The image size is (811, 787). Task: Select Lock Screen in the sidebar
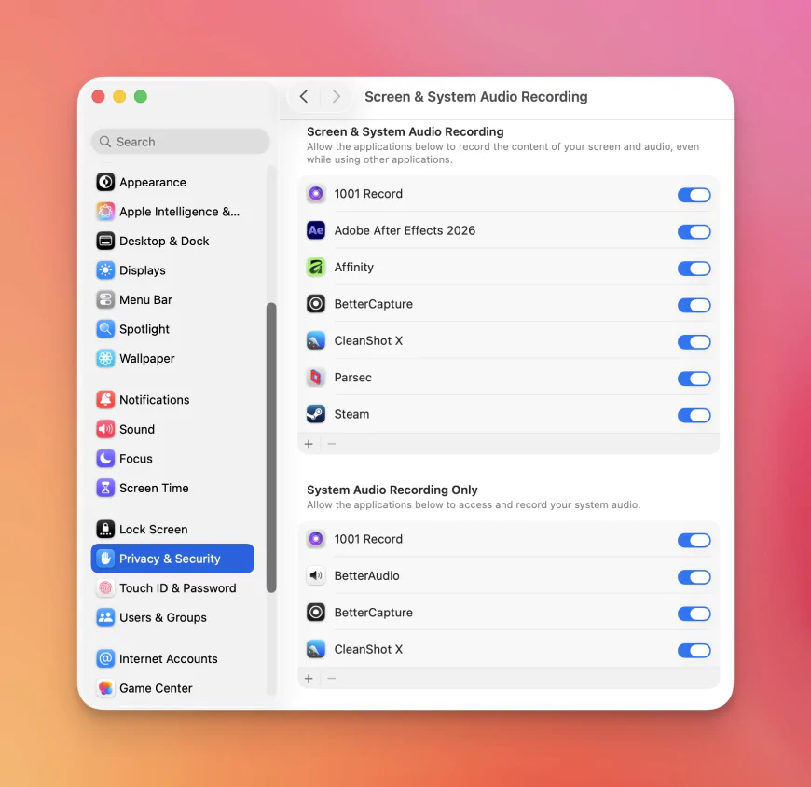tap(153, 530)
